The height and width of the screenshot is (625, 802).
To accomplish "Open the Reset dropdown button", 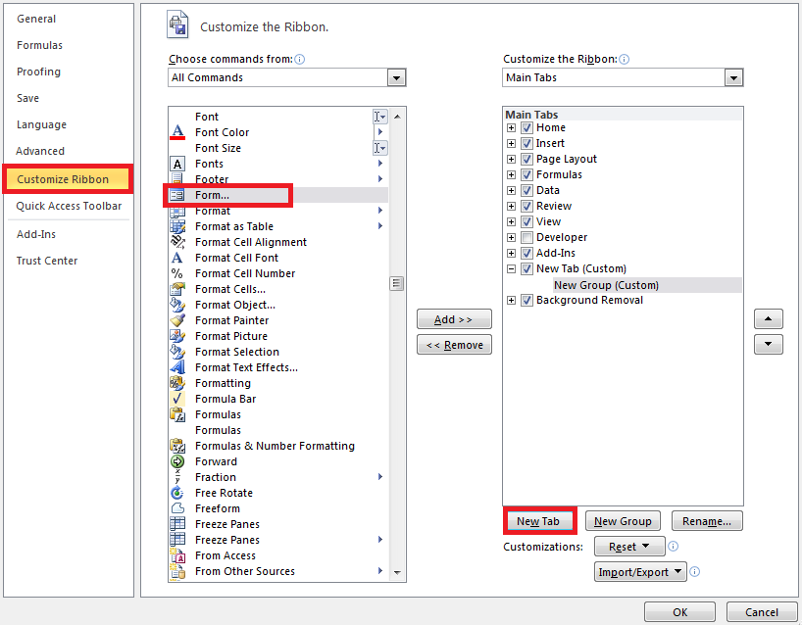I will click(x=629, y=547).
